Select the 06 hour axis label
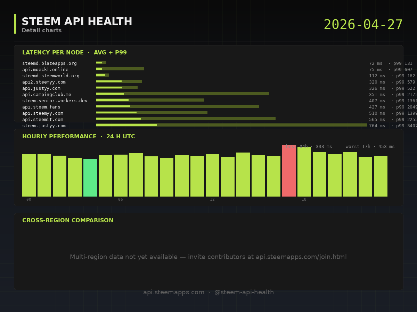417x312 pixels. click(121, 200)
